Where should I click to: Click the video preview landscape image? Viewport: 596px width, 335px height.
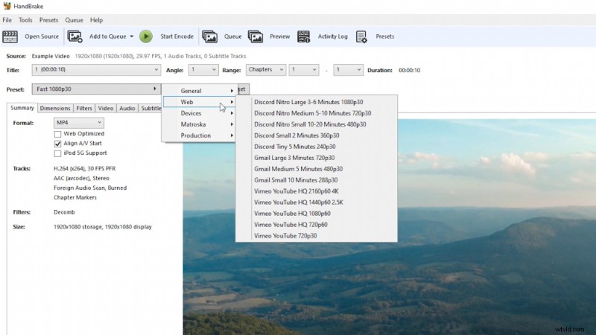[x=389, y=227]
